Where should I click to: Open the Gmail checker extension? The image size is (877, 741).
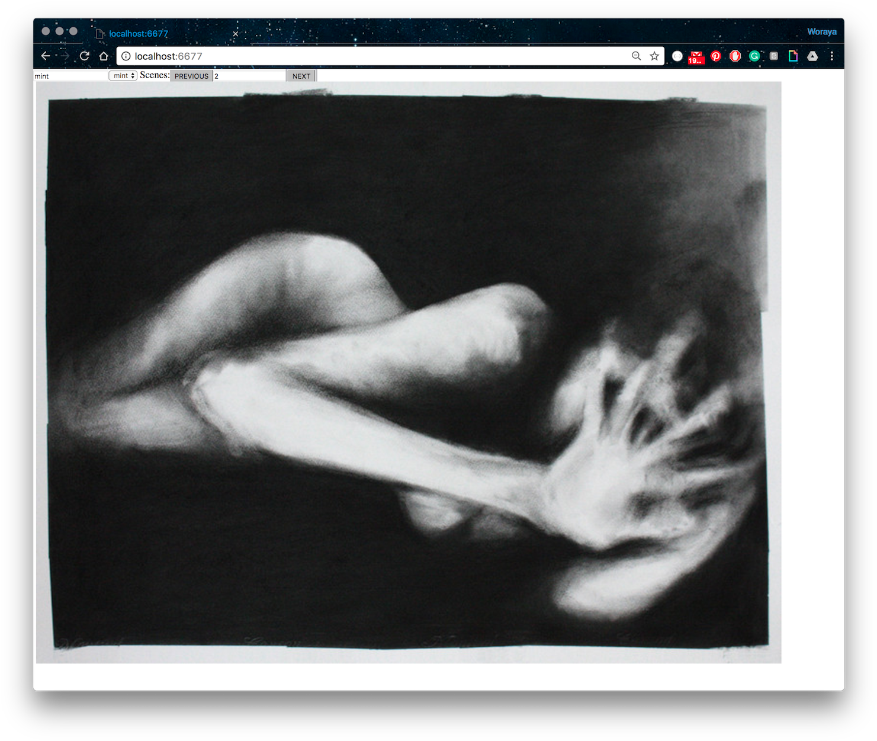[x=696, y=57]
